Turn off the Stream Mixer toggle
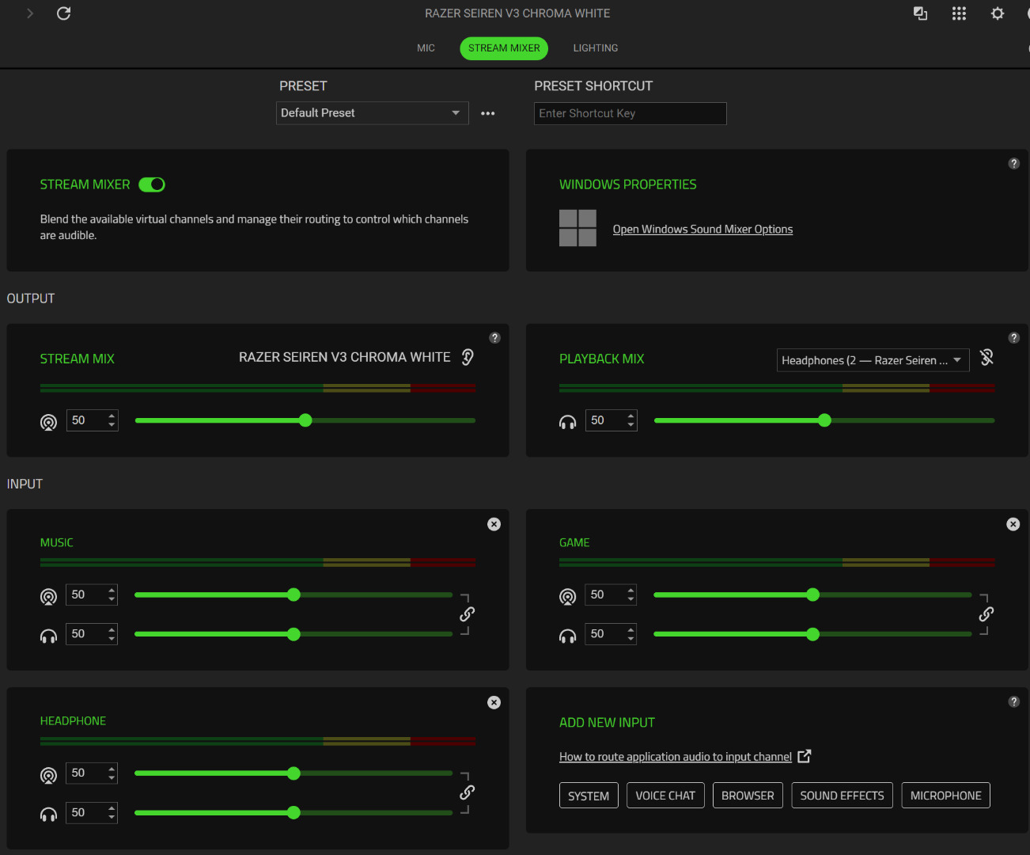The width and height of the screenshot is (1030, 855). [x=152, y=184]
